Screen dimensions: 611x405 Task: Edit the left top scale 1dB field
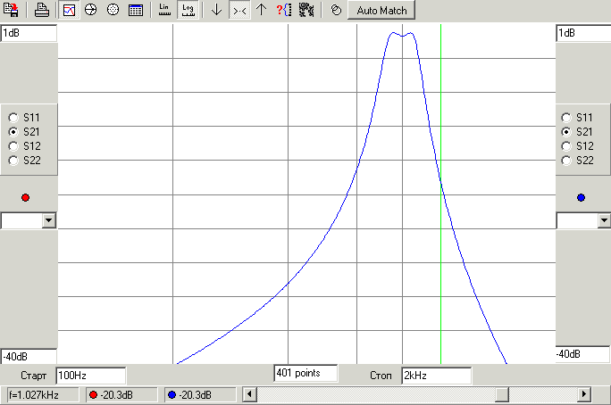(29, 33)
